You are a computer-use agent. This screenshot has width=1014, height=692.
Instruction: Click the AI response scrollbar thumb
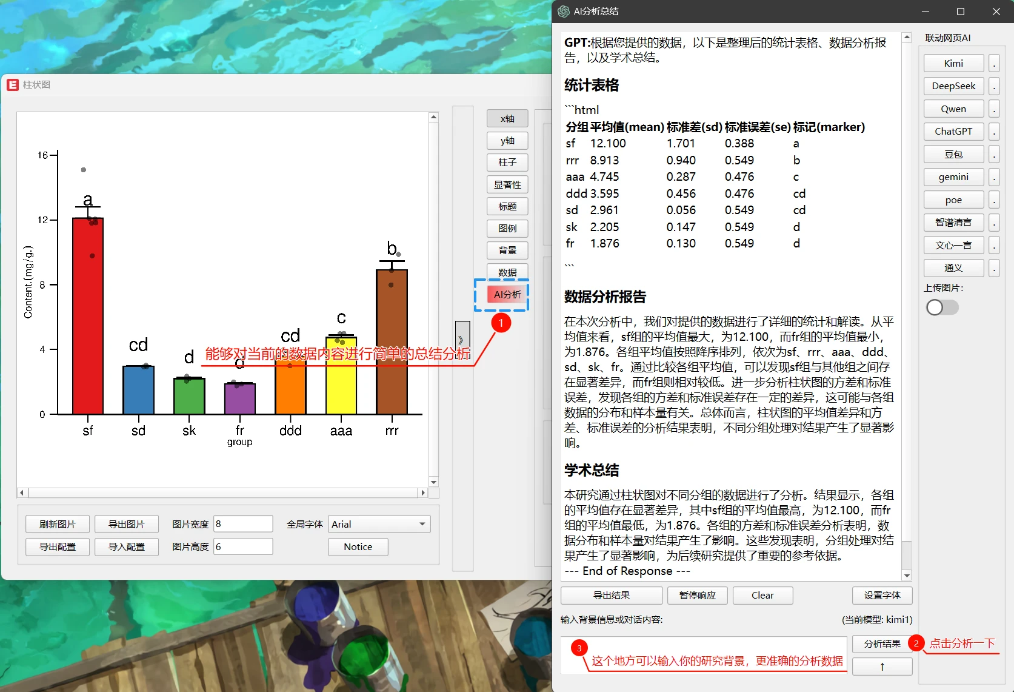pos(907,554)
